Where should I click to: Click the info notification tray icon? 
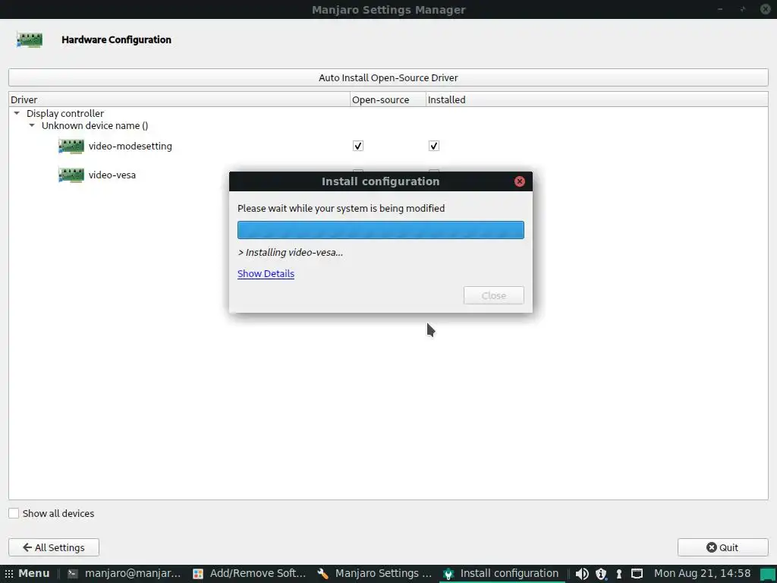pyautogui.click(x=601, y=574)
